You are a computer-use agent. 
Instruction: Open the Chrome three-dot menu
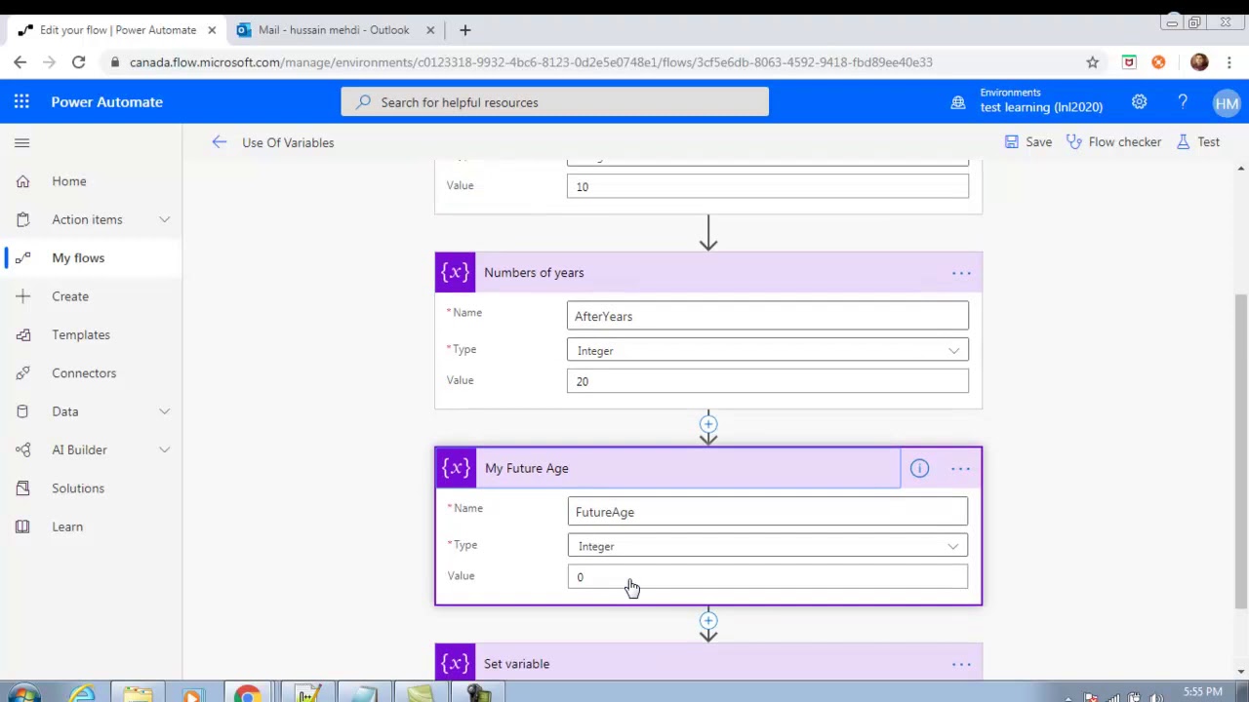click(1229, 62)
